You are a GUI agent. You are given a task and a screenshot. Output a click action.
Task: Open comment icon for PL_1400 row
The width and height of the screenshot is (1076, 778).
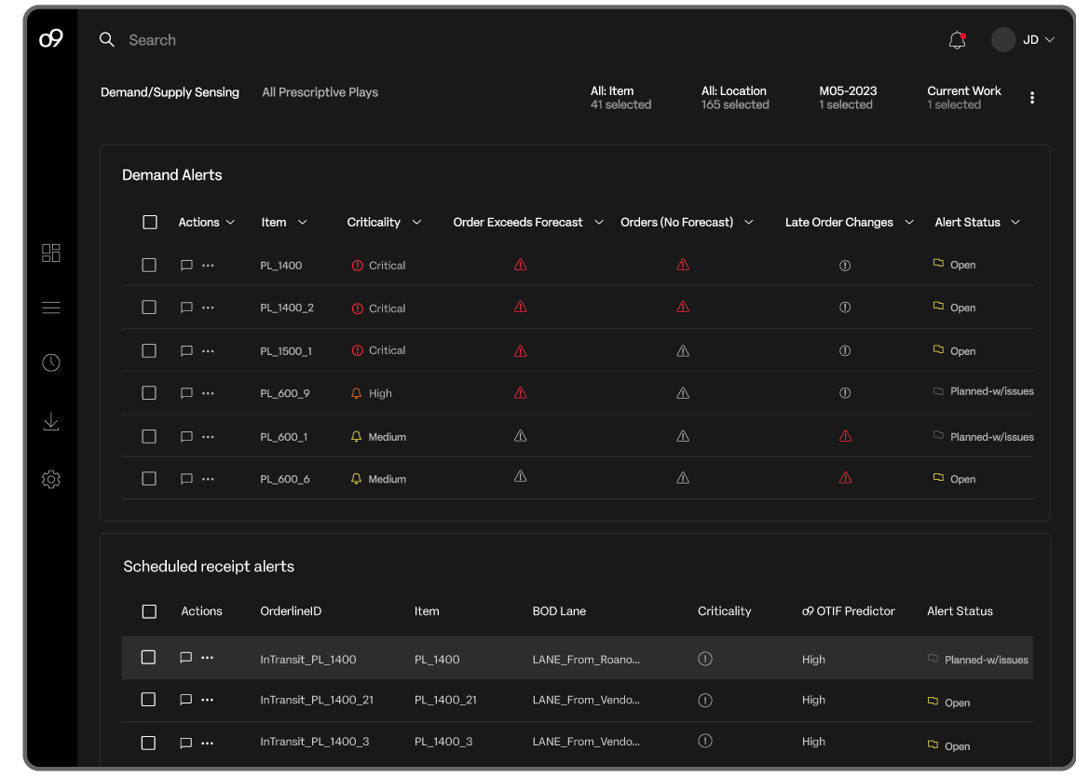pos(186,266)
